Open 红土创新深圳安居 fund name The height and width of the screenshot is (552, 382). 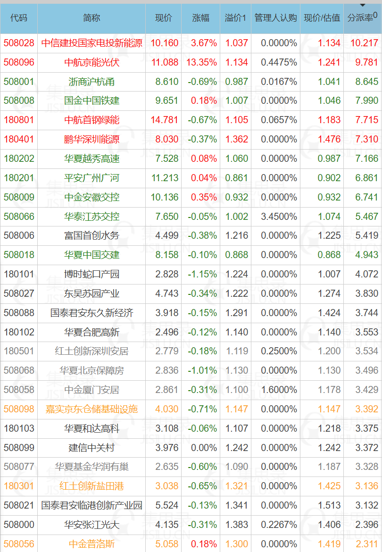coord(92,351)
